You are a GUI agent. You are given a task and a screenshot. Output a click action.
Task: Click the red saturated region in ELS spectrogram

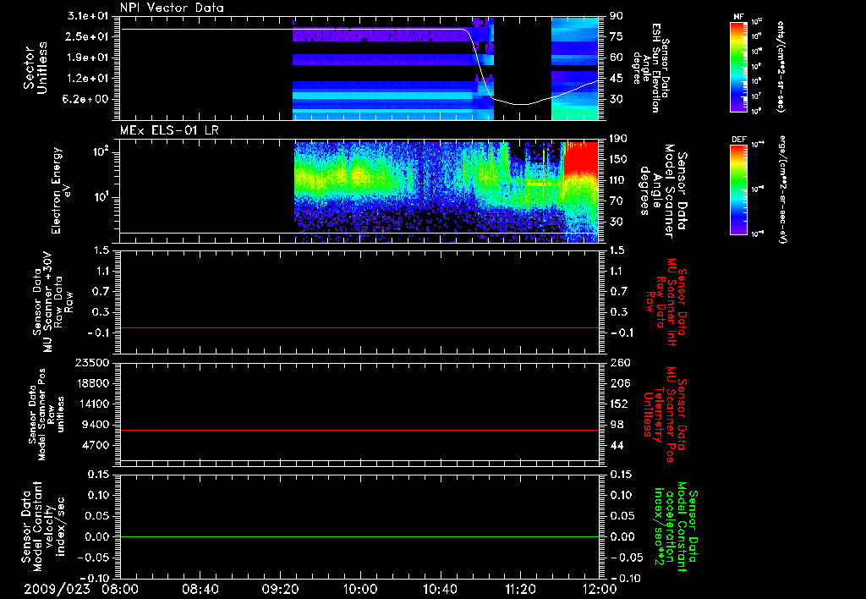coord(581,157)
